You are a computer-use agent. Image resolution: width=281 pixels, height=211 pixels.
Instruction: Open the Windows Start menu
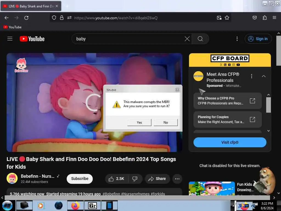point(7,206)
